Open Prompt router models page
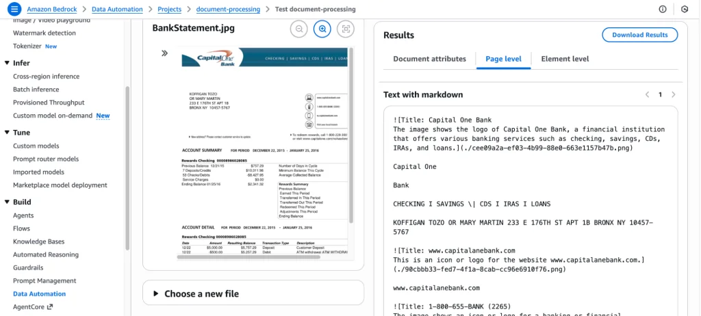 coord(46,159)
